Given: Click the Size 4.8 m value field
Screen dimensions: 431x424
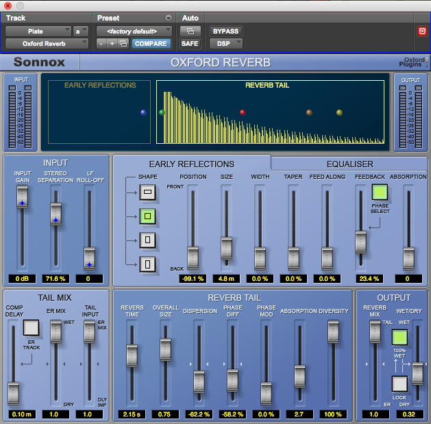Looking at the screenshot, I should pos(226,279).
